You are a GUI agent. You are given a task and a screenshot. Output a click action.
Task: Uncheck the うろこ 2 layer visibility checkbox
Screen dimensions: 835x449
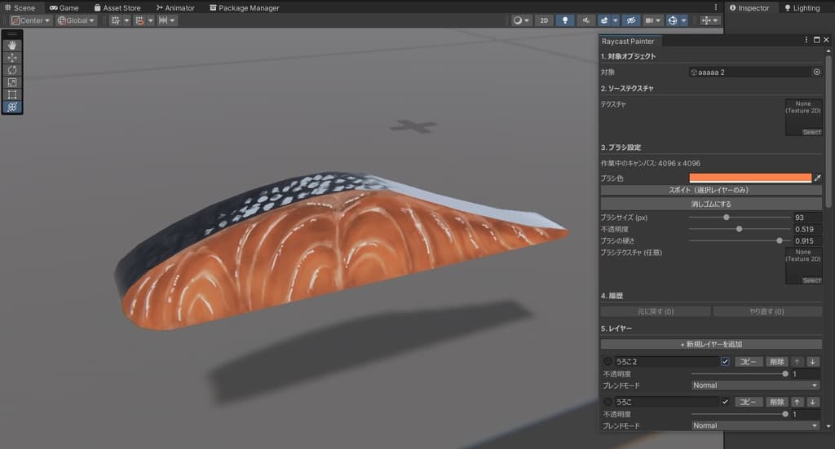725,362
